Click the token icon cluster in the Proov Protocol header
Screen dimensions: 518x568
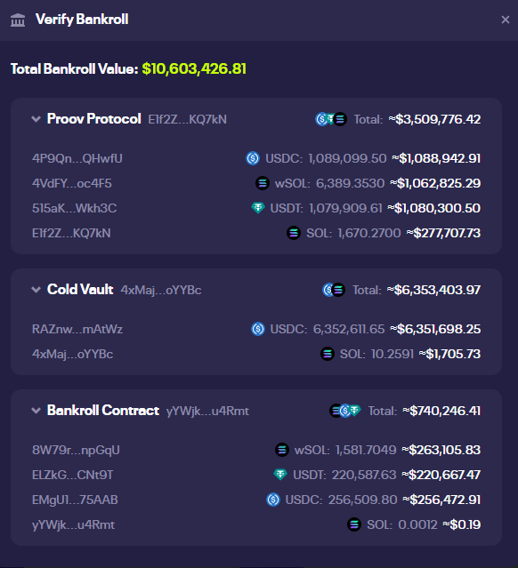coord(331,119)
